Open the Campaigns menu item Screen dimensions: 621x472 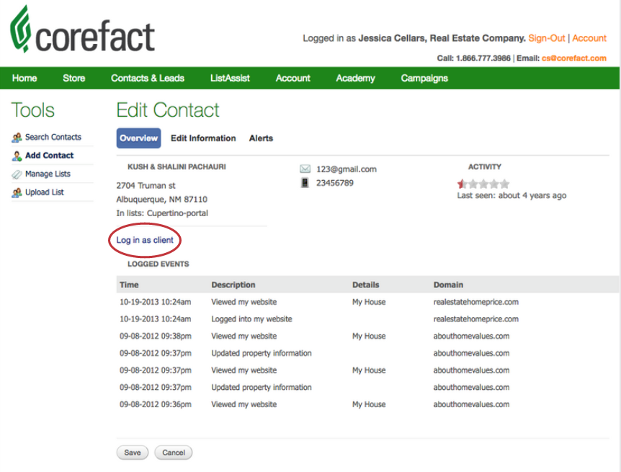(x=424, y=79)
